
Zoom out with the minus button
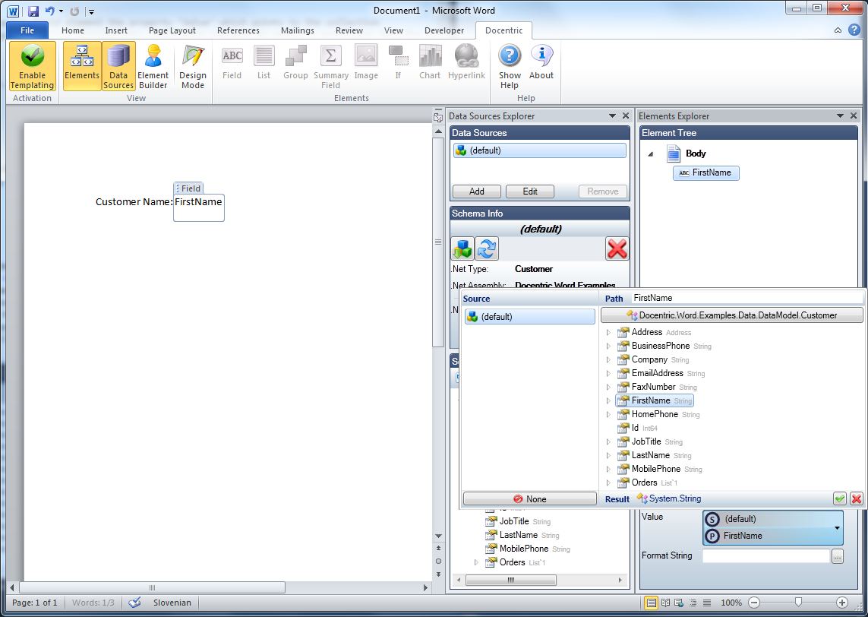point(754,603)
